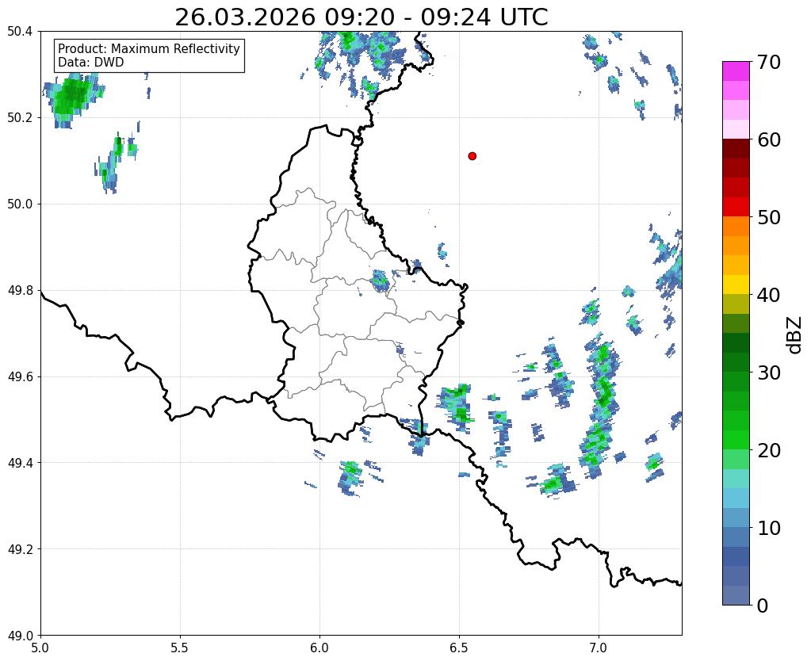Screen dimensions: 811x661
Task: Click the latitude label 49.8
Action: tap(20, 291)
